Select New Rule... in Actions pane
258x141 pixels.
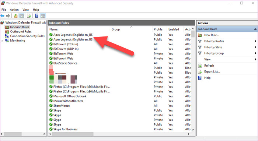click(x=212, y=35)
